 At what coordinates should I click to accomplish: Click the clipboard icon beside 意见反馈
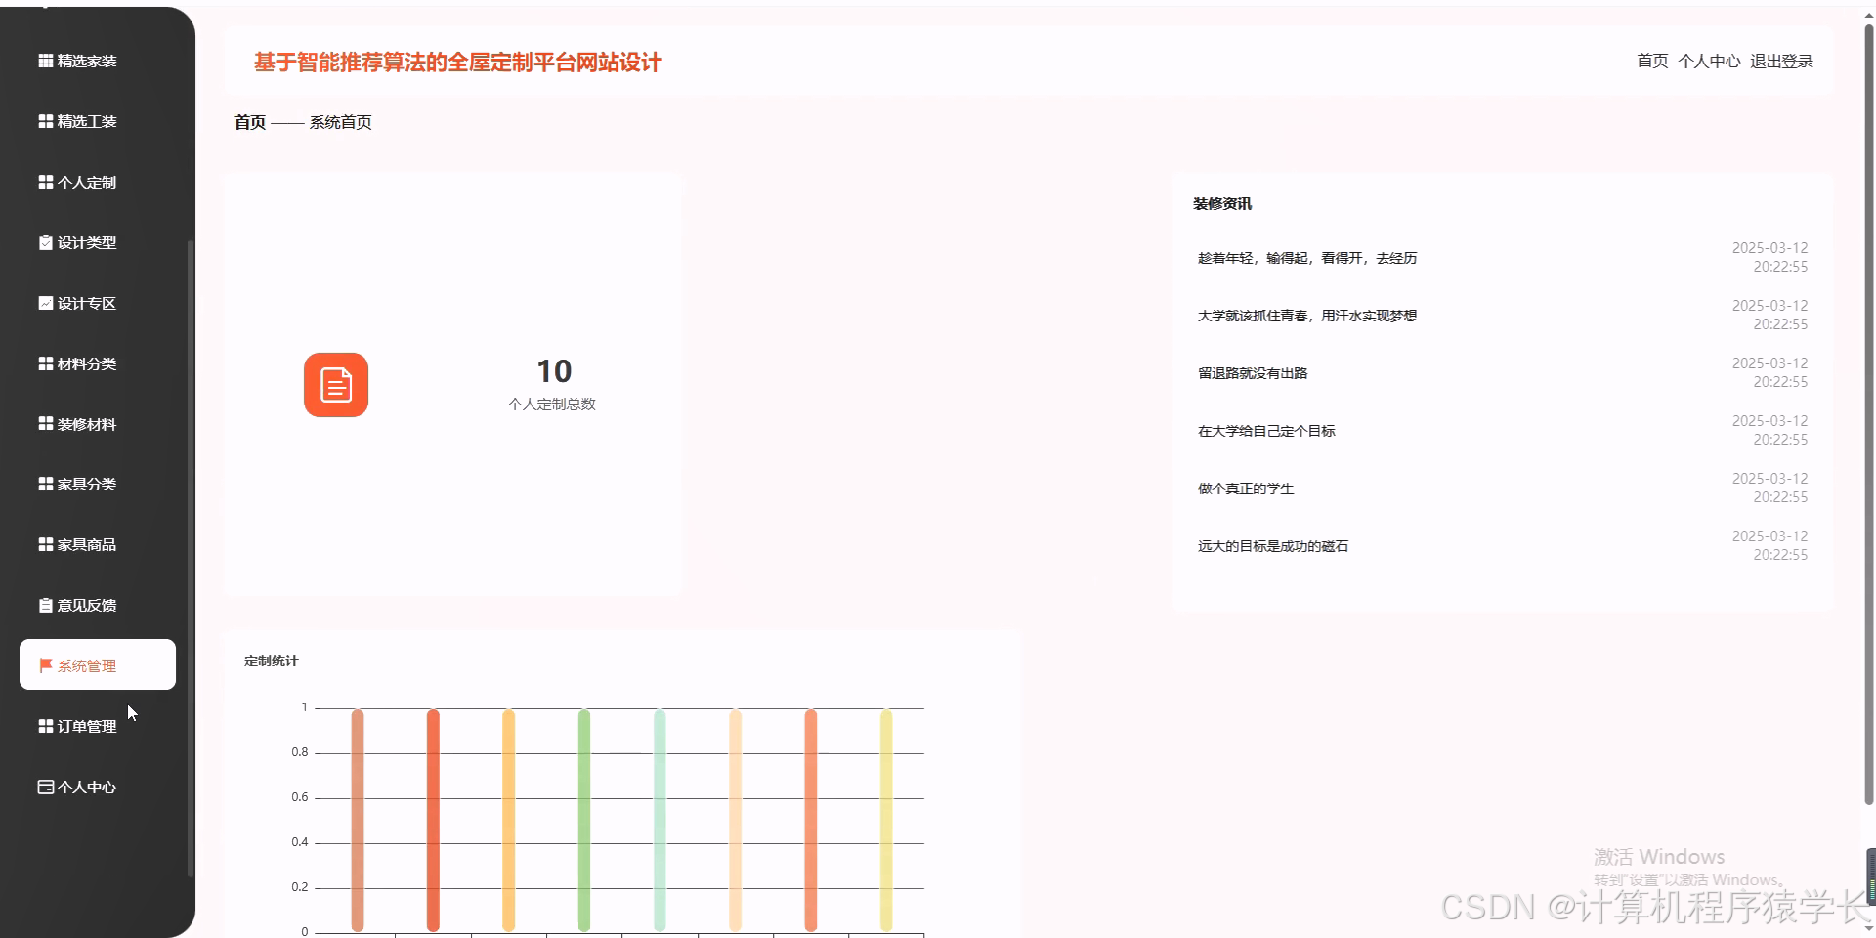(x=46, y=605)
